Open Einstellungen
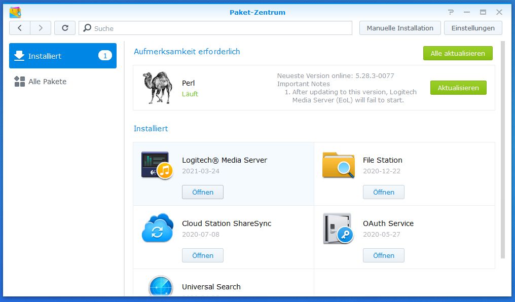The image size is (515, 302). [x=473, y=28]
